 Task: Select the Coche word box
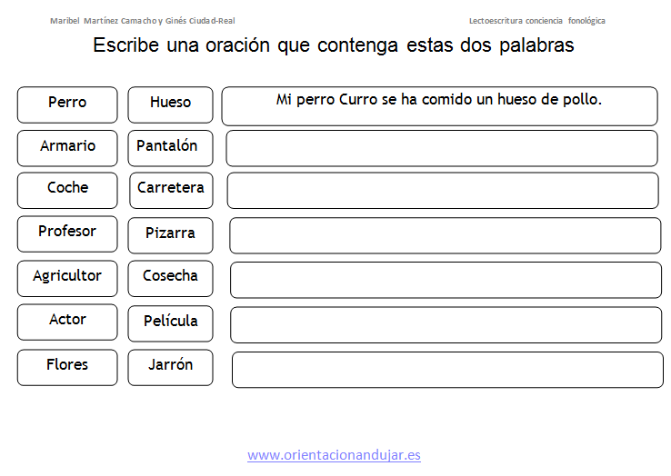(67, 191)
